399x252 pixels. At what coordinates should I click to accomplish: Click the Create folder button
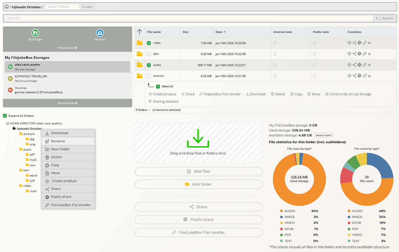(87, 7)
